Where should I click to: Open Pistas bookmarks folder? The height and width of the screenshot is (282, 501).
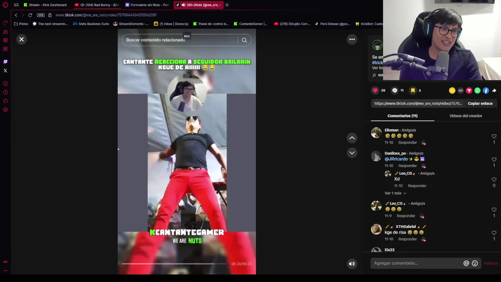[21, 24]
